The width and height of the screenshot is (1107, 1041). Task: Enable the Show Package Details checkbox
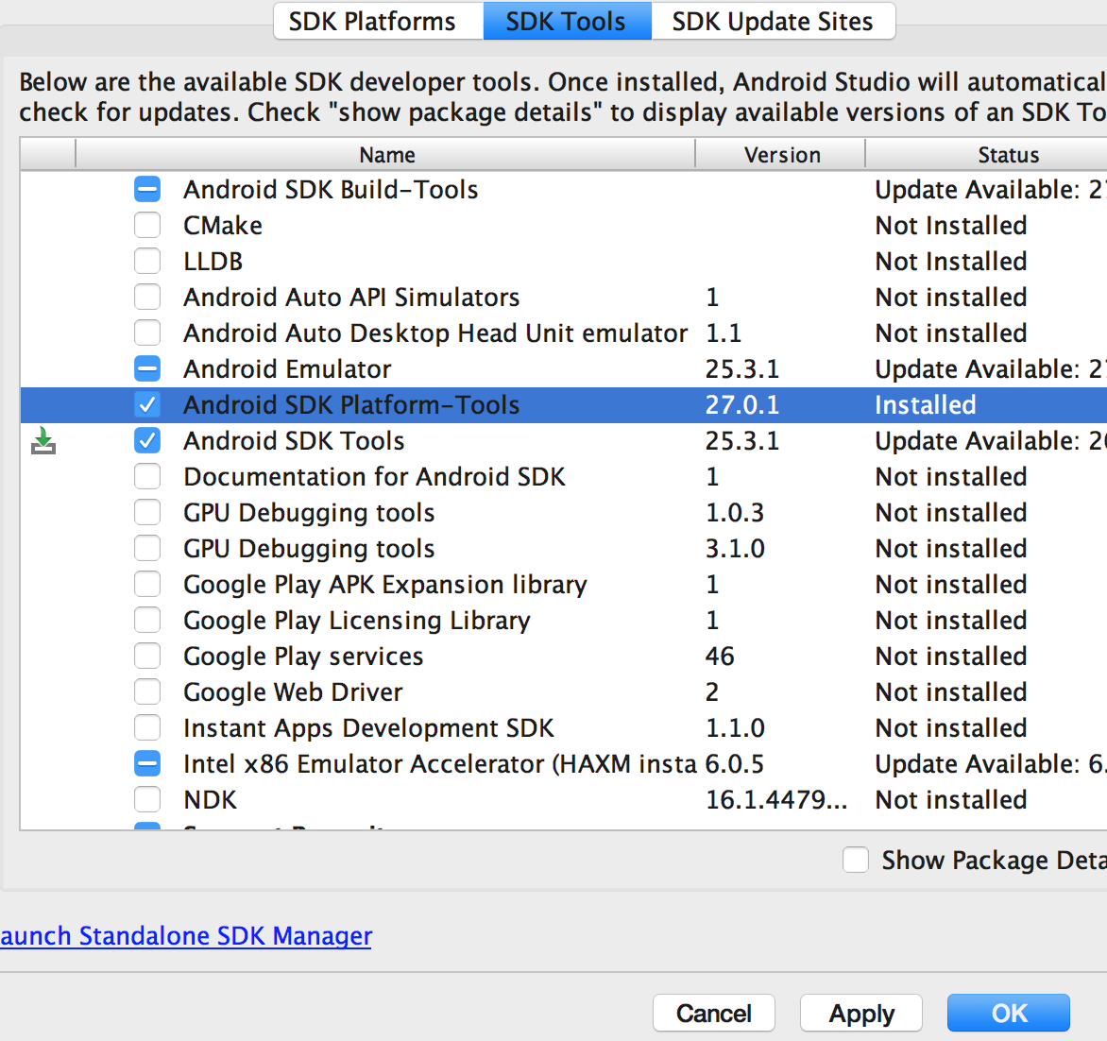pos(856,861)
